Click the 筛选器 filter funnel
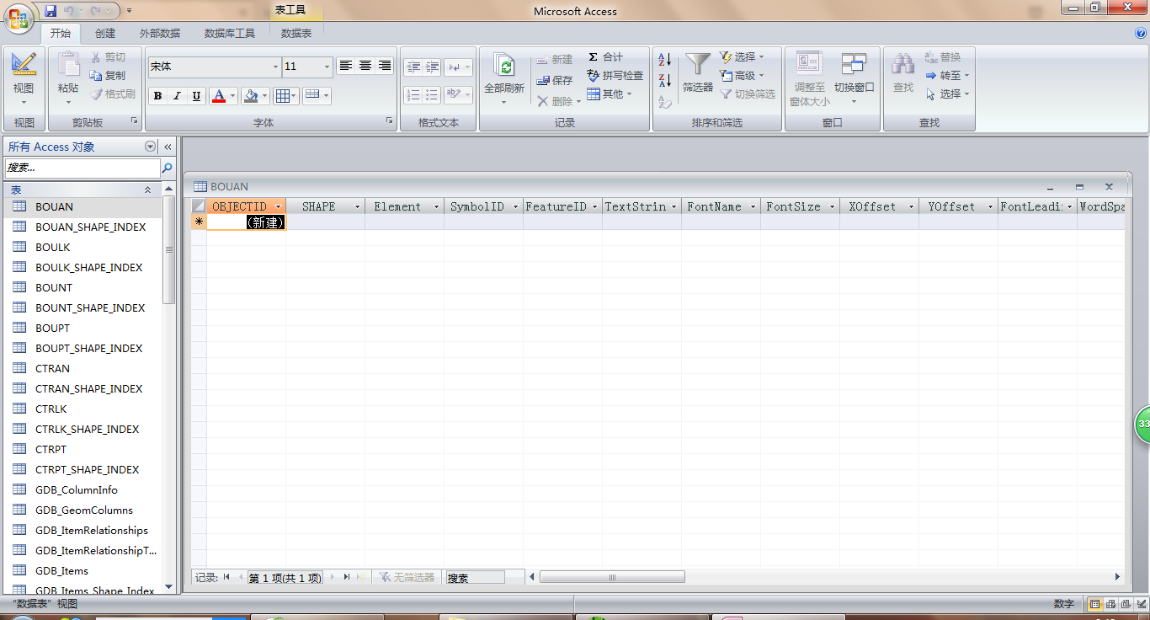This screenshot has height=620, width=1150. click(x=698, y=74)
